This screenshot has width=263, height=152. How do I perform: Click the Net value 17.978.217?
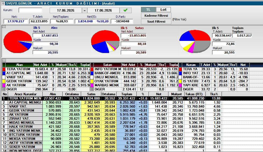[16, 21]
